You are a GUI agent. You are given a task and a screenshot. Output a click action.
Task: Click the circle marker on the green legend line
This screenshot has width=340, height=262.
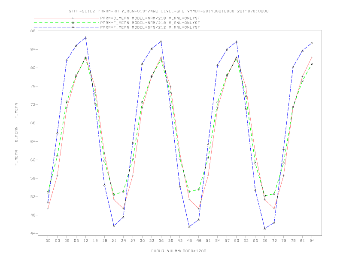point(73,23)
